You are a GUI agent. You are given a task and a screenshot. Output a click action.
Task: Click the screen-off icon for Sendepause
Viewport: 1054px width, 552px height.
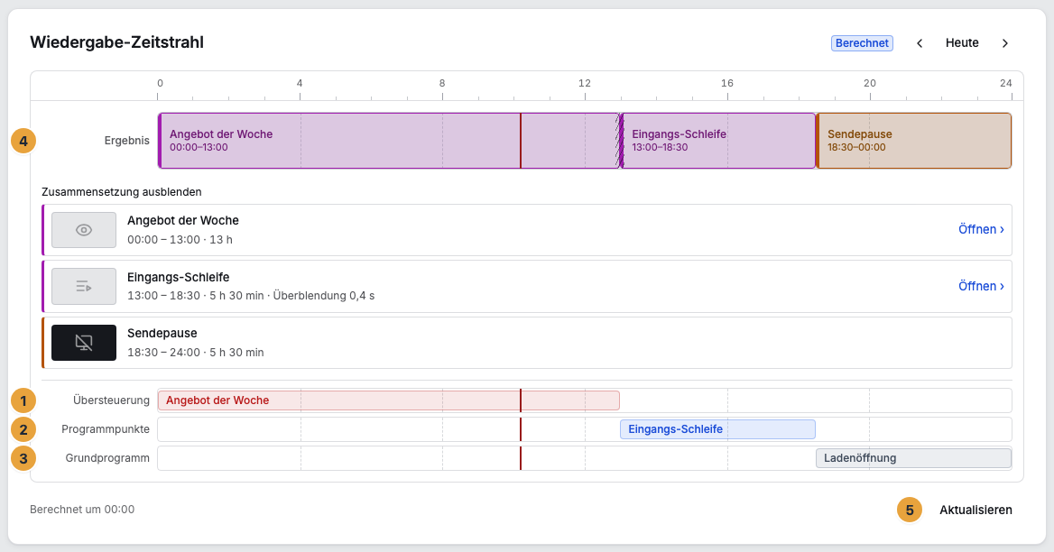point(84,343)
